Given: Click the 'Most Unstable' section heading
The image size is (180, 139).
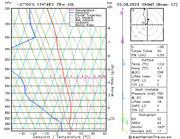Looking at the screenshot, I should (x=147, y=90).
